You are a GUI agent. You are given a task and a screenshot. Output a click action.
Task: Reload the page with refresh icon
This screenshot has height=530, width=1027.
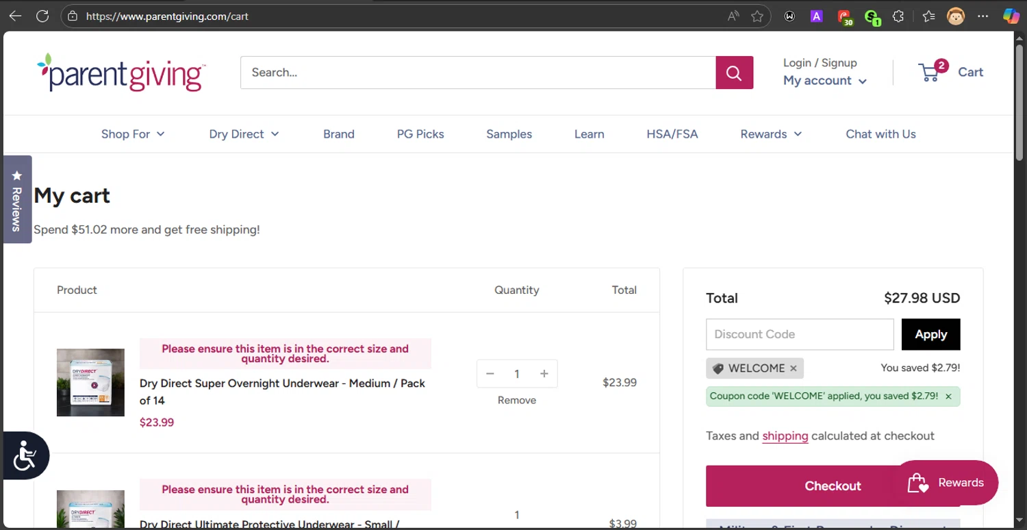point(42,16)
